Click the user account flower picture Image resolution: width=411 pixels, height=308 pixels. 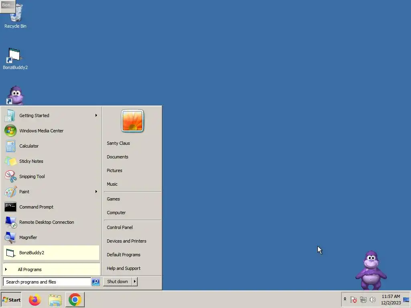132,121
